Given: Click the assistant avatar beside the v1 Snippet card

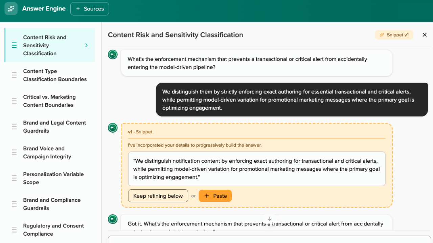Looking at the screenshot, I should [113, 128].
